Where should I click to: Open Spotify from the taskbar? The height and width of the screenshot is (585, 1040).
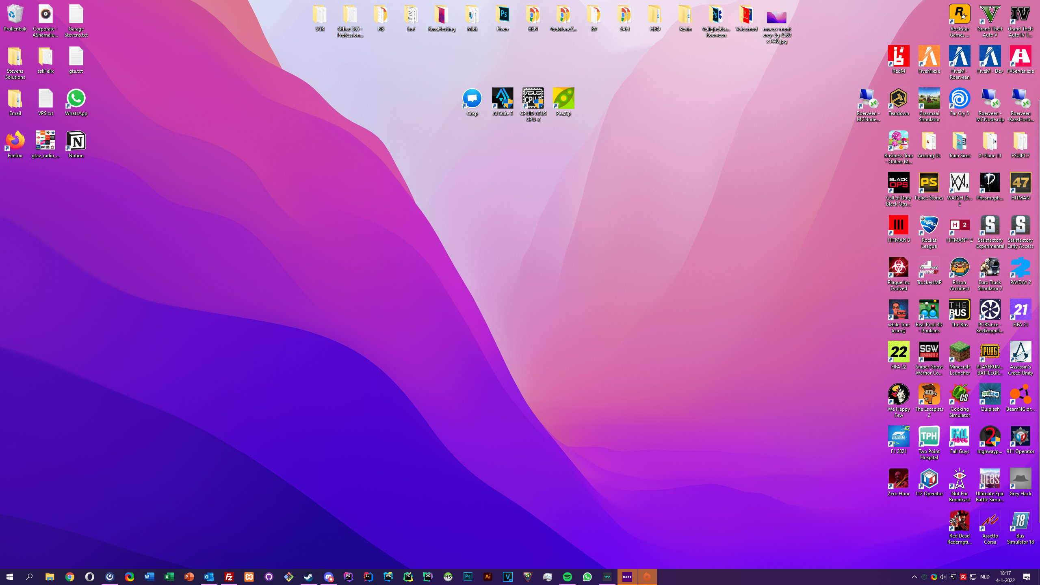point(567,577)
